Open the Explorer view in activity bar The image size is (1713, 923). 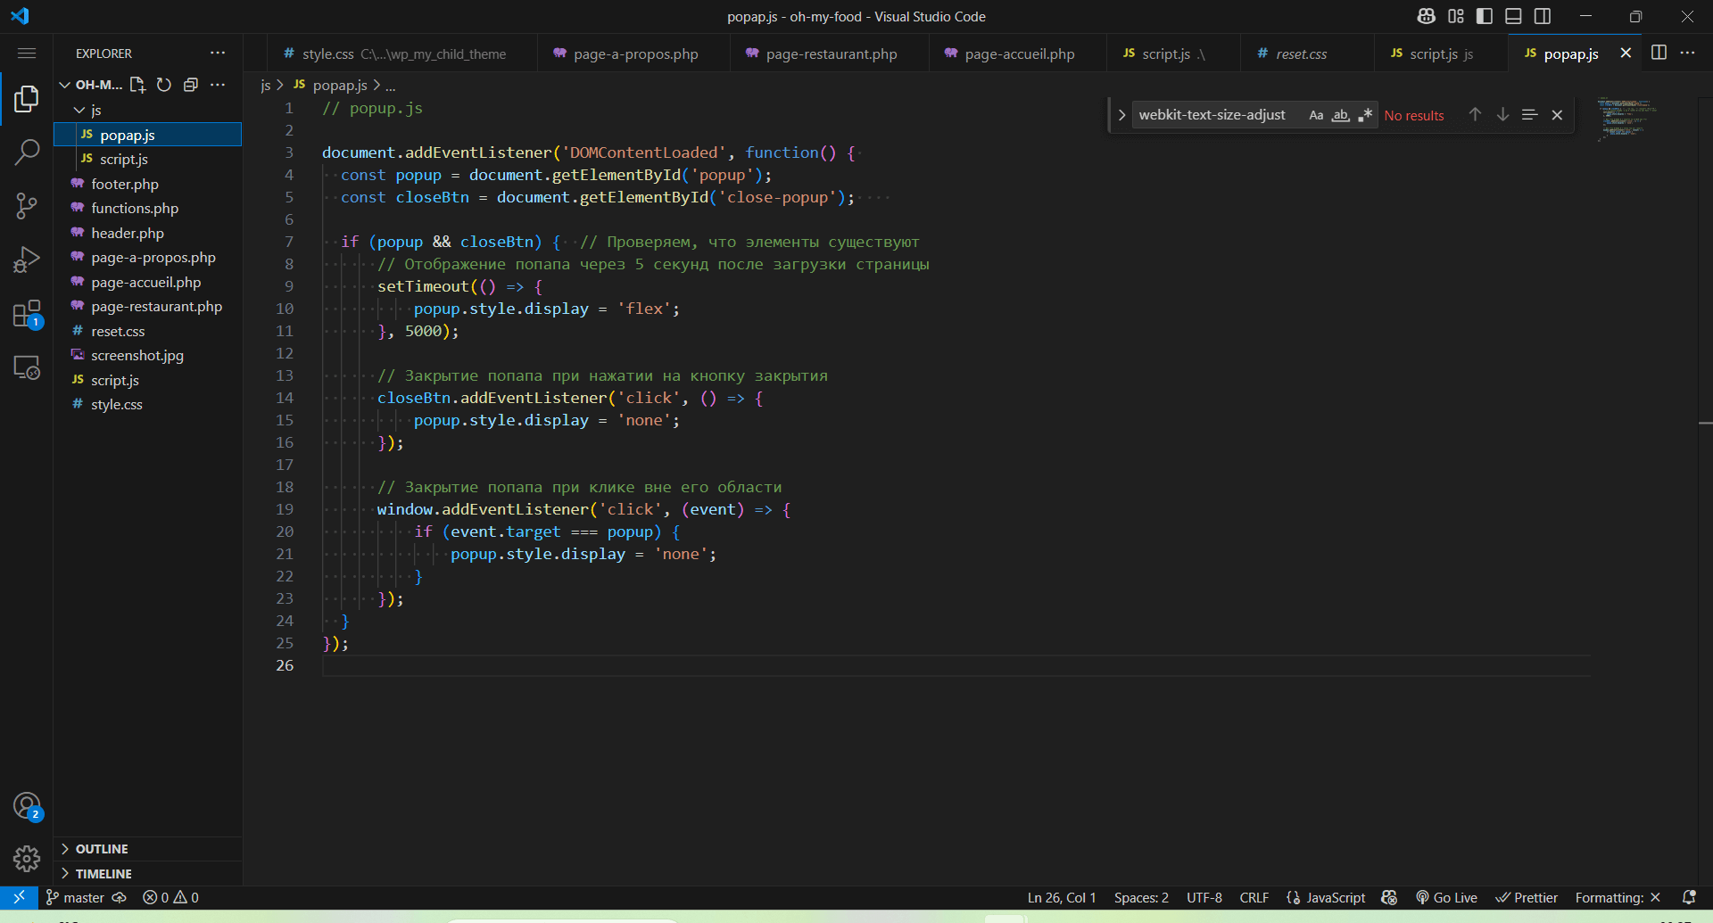pos(27,98)
